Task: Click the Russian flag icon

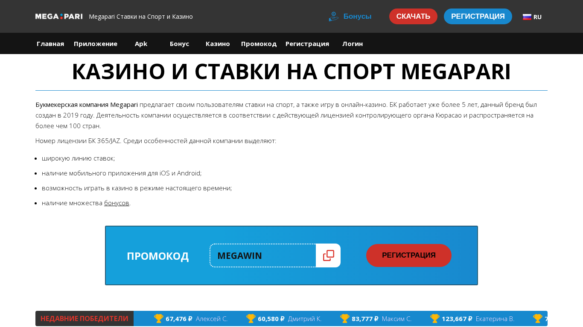Action: pyautogui.click(x=527, y=17)
